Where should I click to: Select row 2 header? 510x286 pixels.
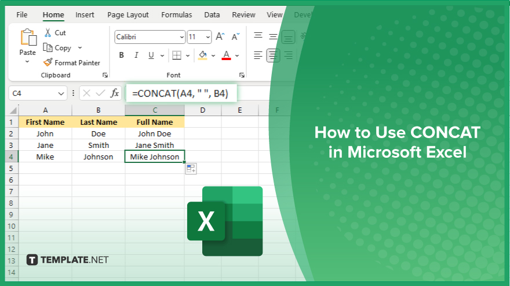[x=12, y=133]
